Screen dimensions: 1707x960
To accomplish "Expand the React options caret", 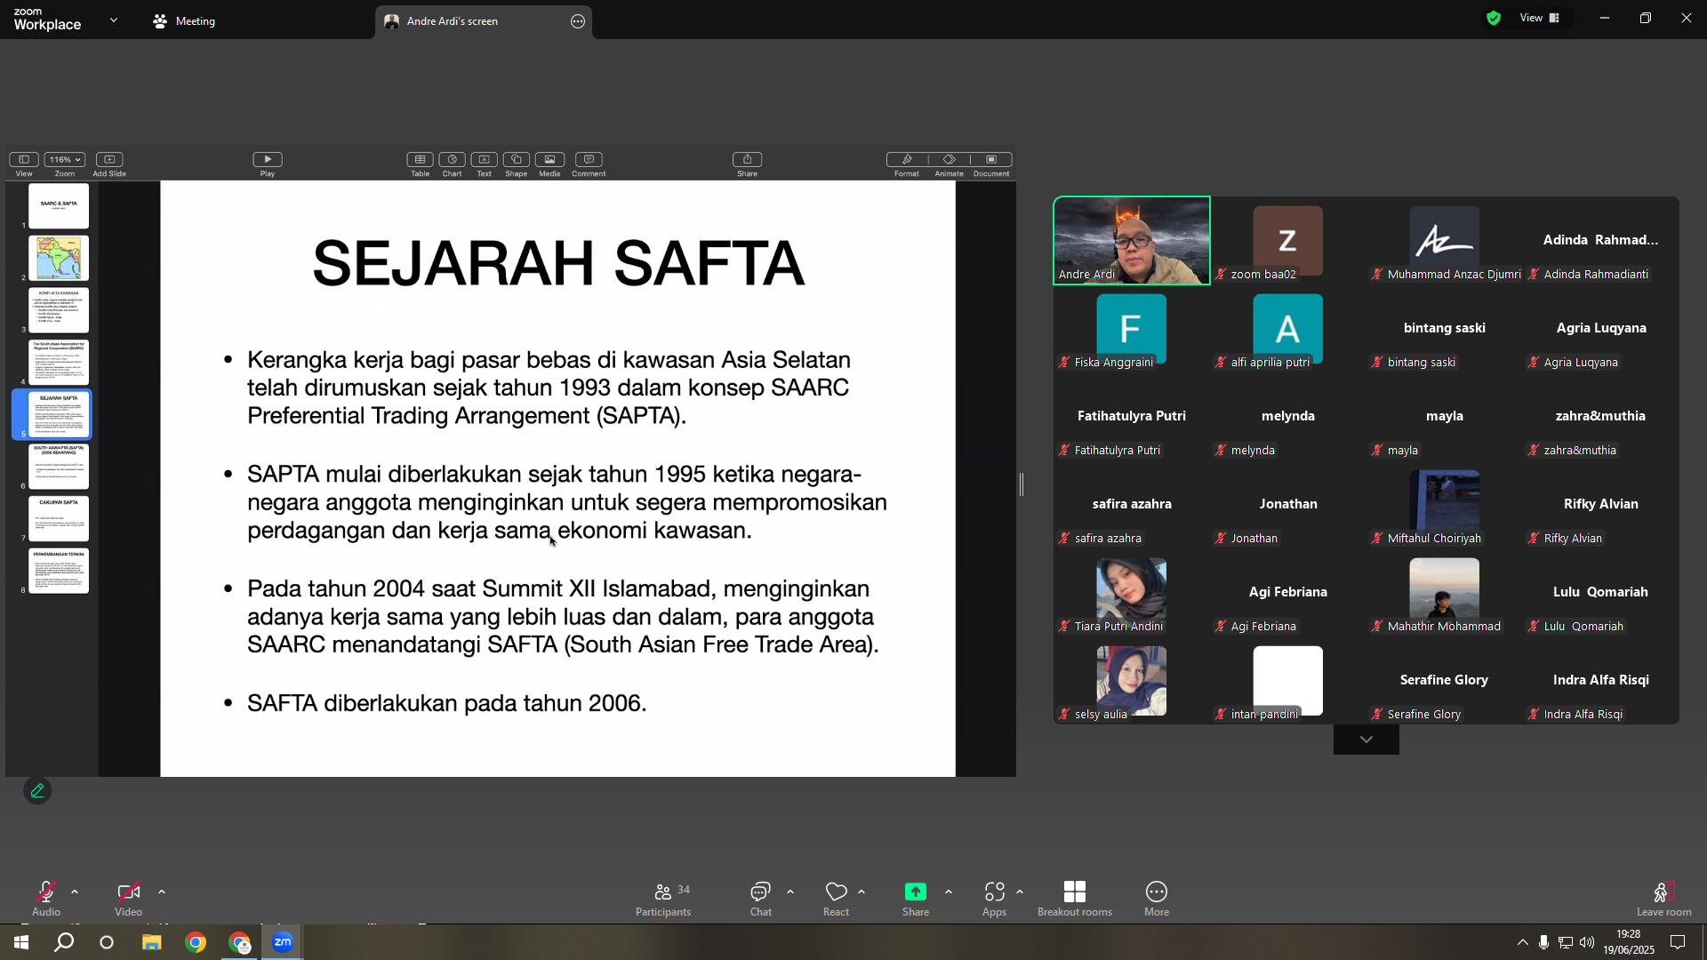I will (x=862, y=892).
